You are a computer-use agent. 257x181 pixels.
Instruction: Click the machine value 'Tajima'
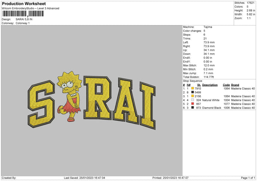(x=208, y=27)
